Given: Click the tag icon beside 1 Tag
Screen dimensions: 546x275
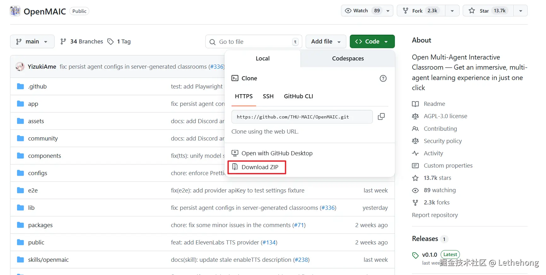Looking at the screenshot, I should point(110,42).
